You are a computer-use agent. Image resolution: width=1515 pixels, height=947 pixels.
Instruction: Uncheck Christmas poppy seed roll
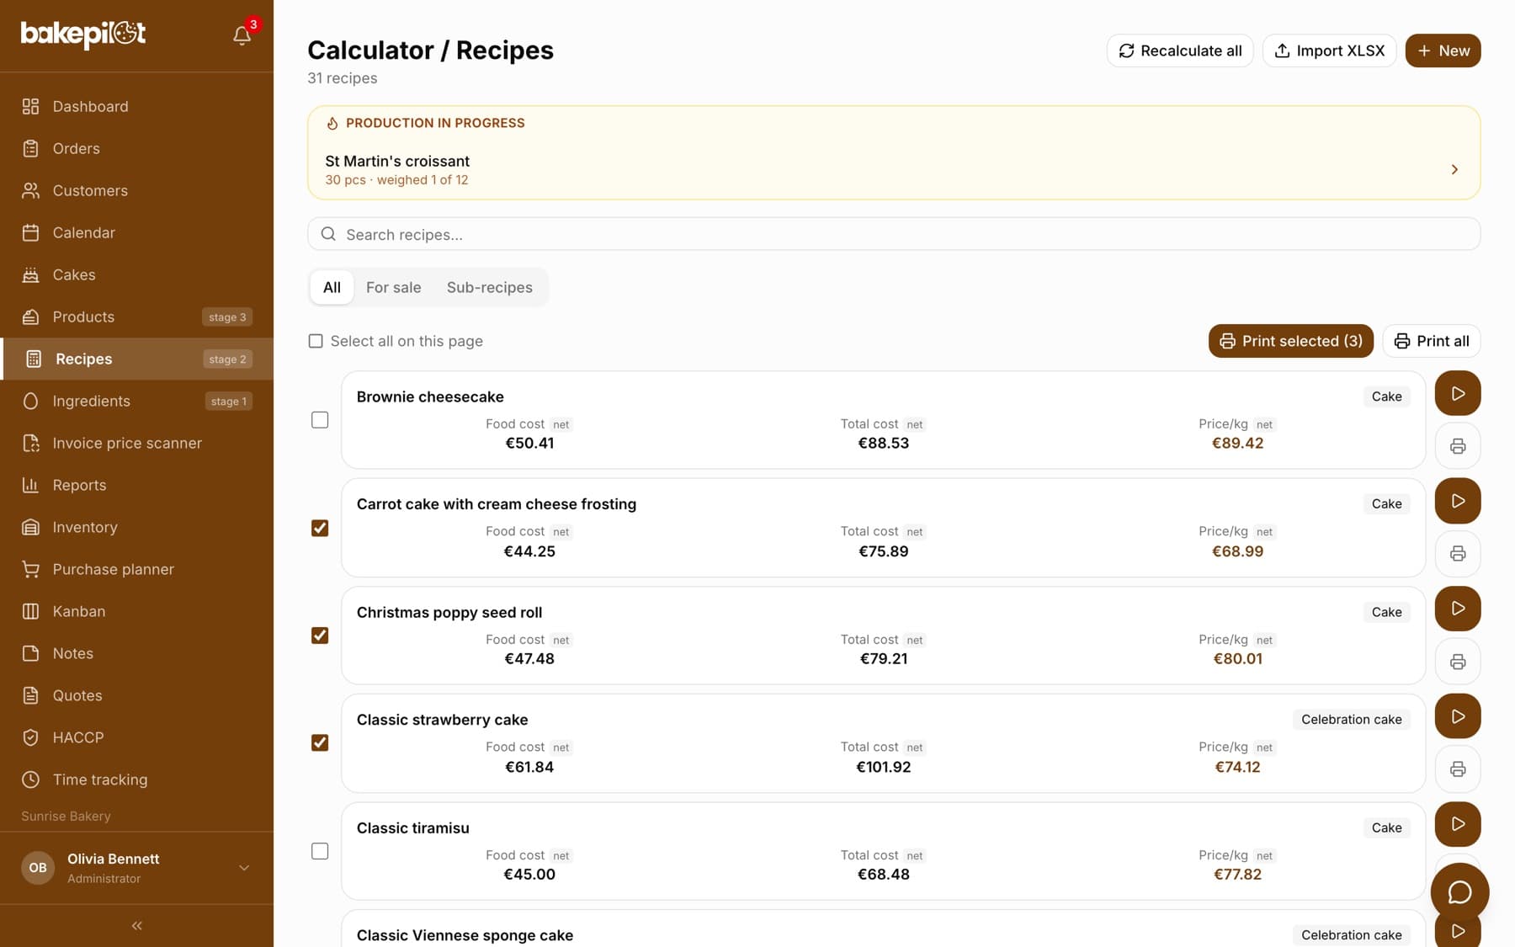coord(320,636)
